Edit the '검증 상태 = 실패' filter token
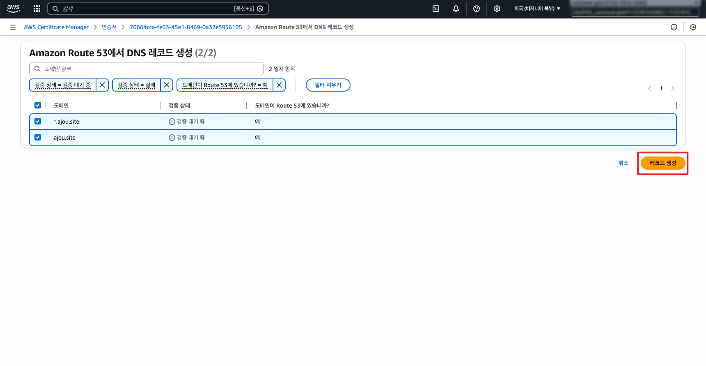The width and height of the screenshot is (706, 366). point(136,85)
